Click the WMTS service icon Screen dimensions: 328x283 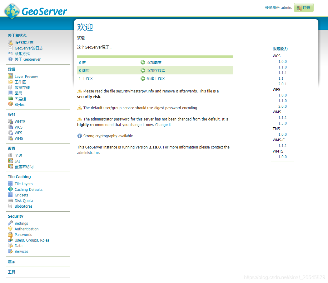[x=10, y=121]
